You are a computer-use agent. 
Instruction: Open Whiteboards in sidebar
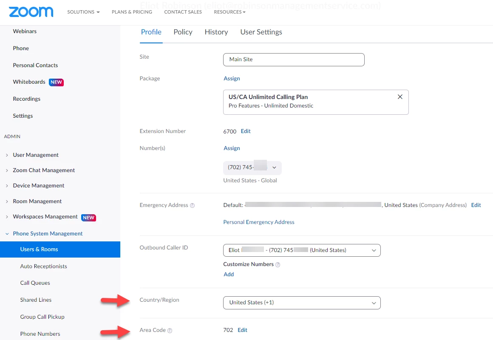pos(29,82)
